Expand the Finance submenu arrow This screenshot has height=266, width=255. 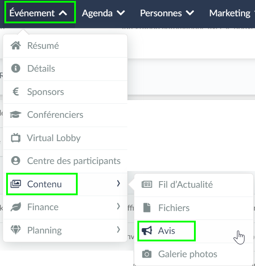(x=119, y=207)
